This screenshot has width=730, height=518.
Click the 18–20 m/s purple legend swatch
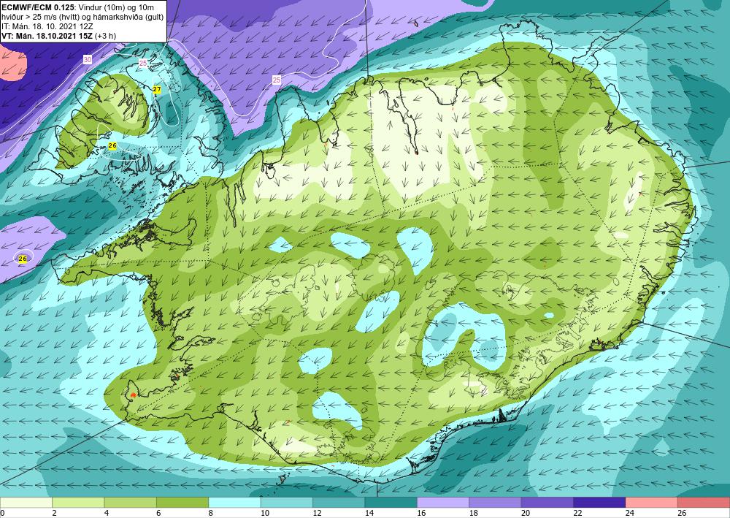pyautogui.click(x=496, y=502)
